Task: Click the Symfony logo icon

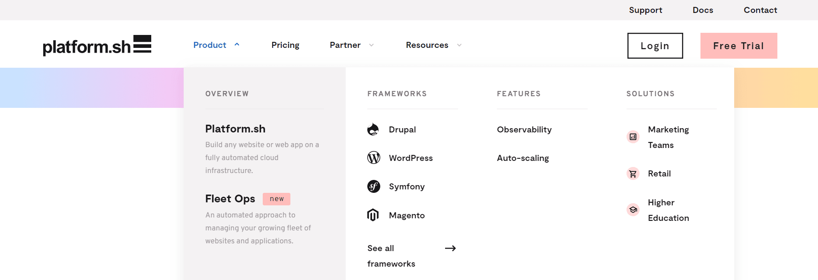Action: [x=373, y=186]
